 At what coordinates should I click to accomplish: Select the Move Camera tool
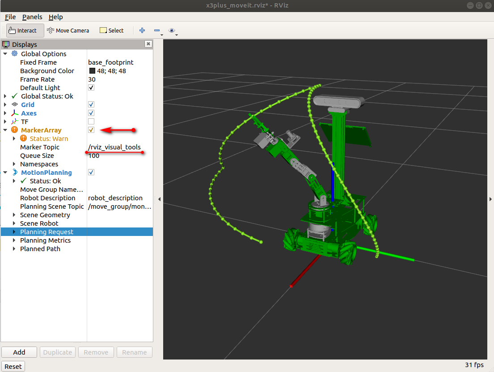[x=68, y=30]
